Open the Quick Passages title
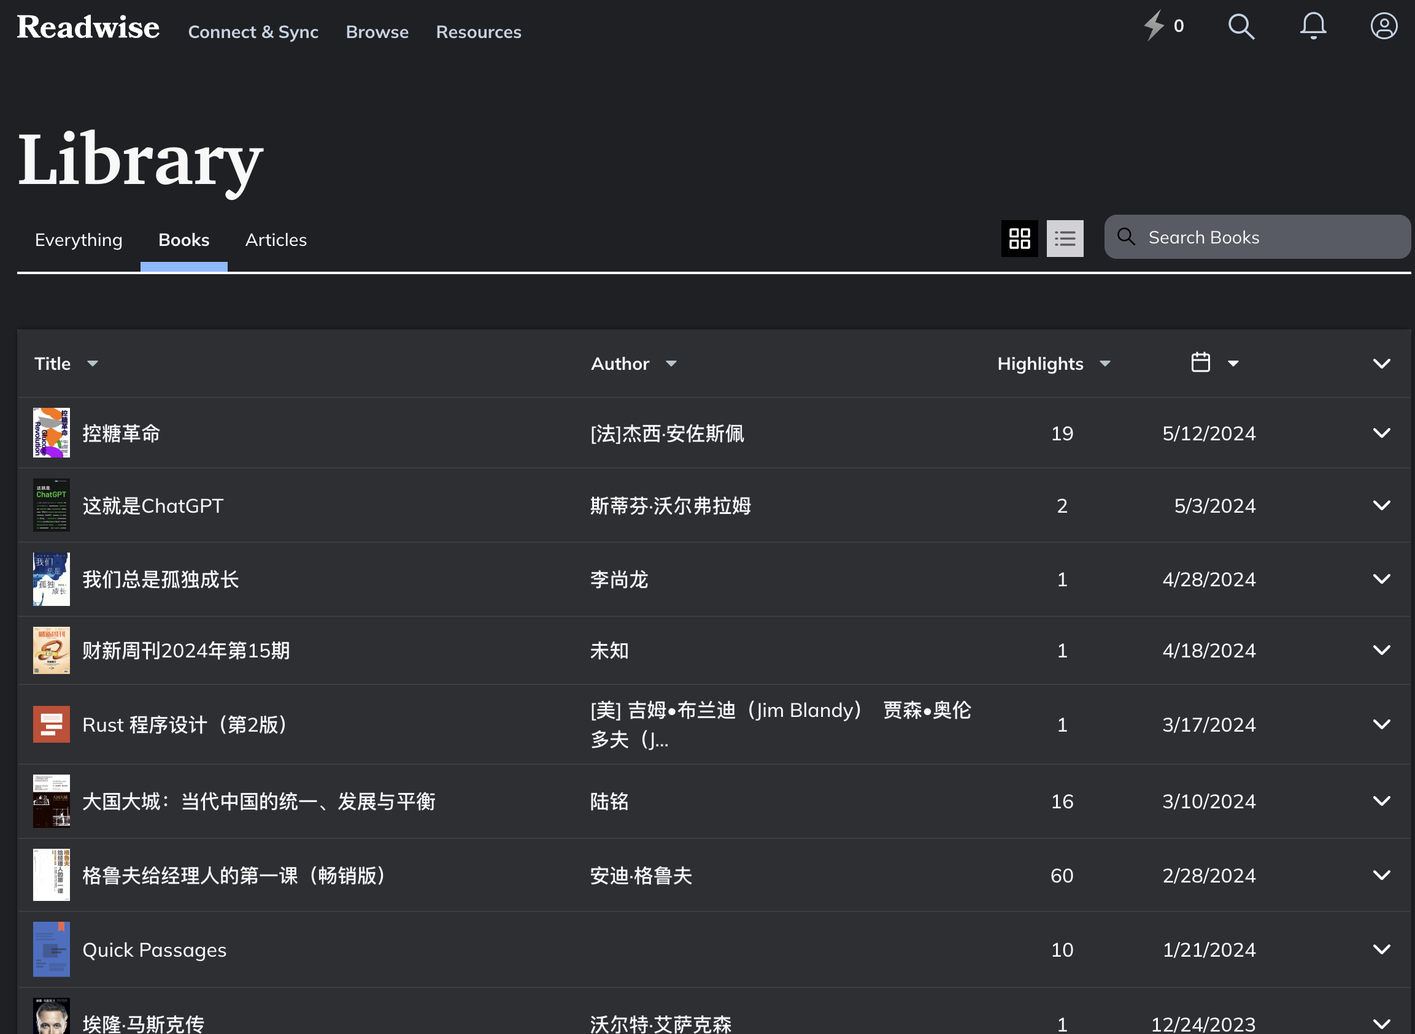1415x1034 pixels. (154, 950)
